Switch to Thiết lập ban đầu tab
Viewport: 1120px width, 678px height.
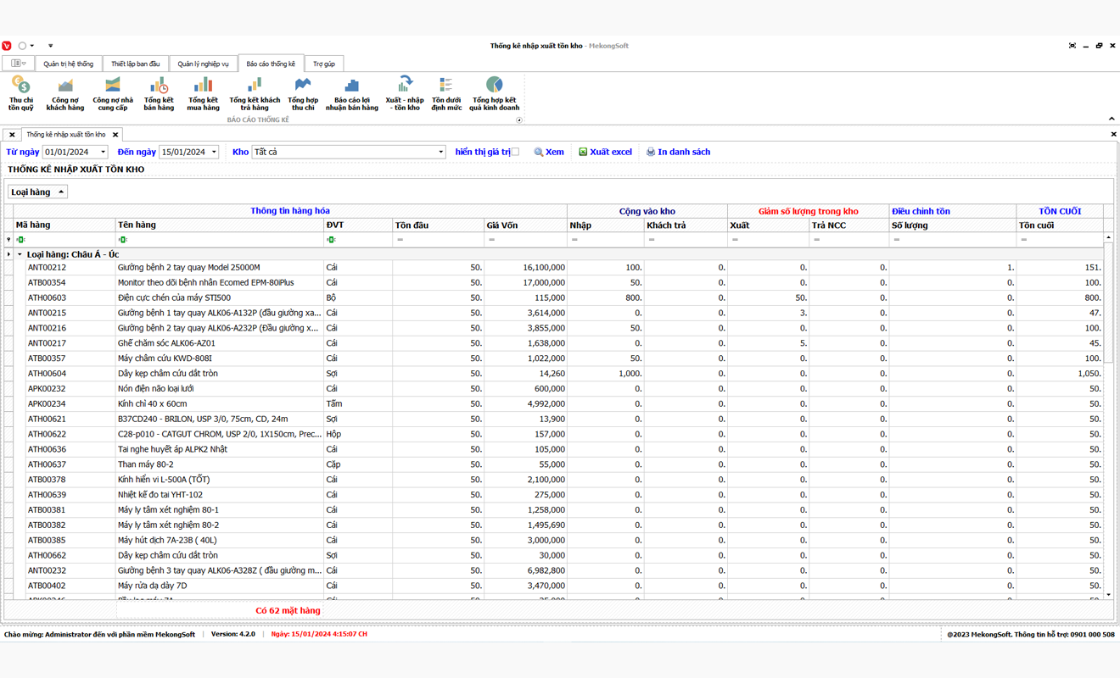pos(136,64)
